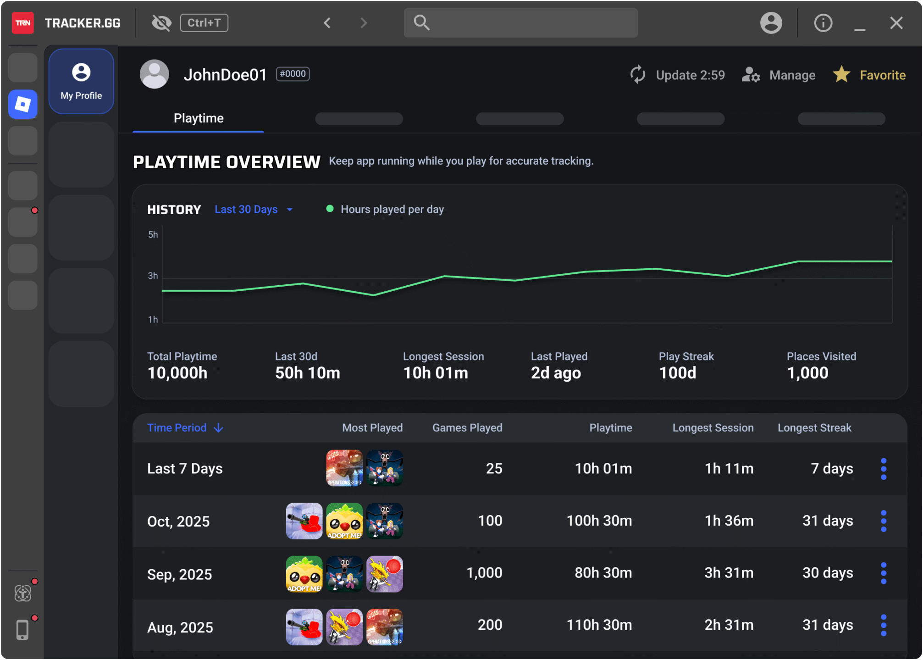Toggle the overlay visibility eye icon
The width and height of the screenshot is (923, 660).
[161, 23]
